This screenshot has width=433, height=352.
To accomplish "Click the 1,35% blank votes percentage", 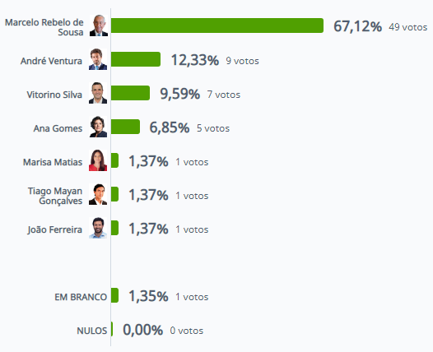I will [148, 296].
